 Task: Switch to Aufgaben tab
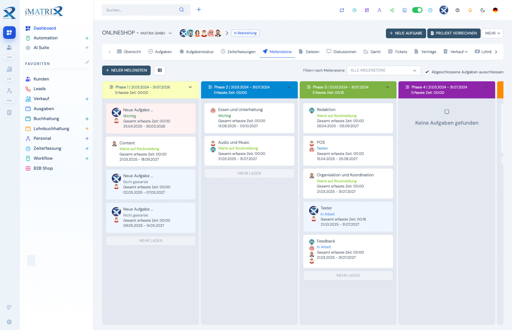coord(160,51)
